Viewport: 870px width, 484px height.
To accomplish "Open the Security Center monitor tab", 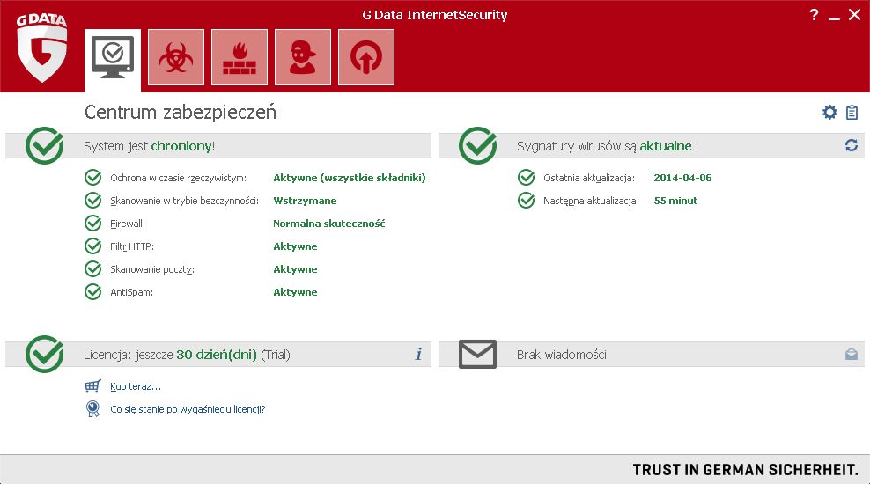I will (113, 59).
